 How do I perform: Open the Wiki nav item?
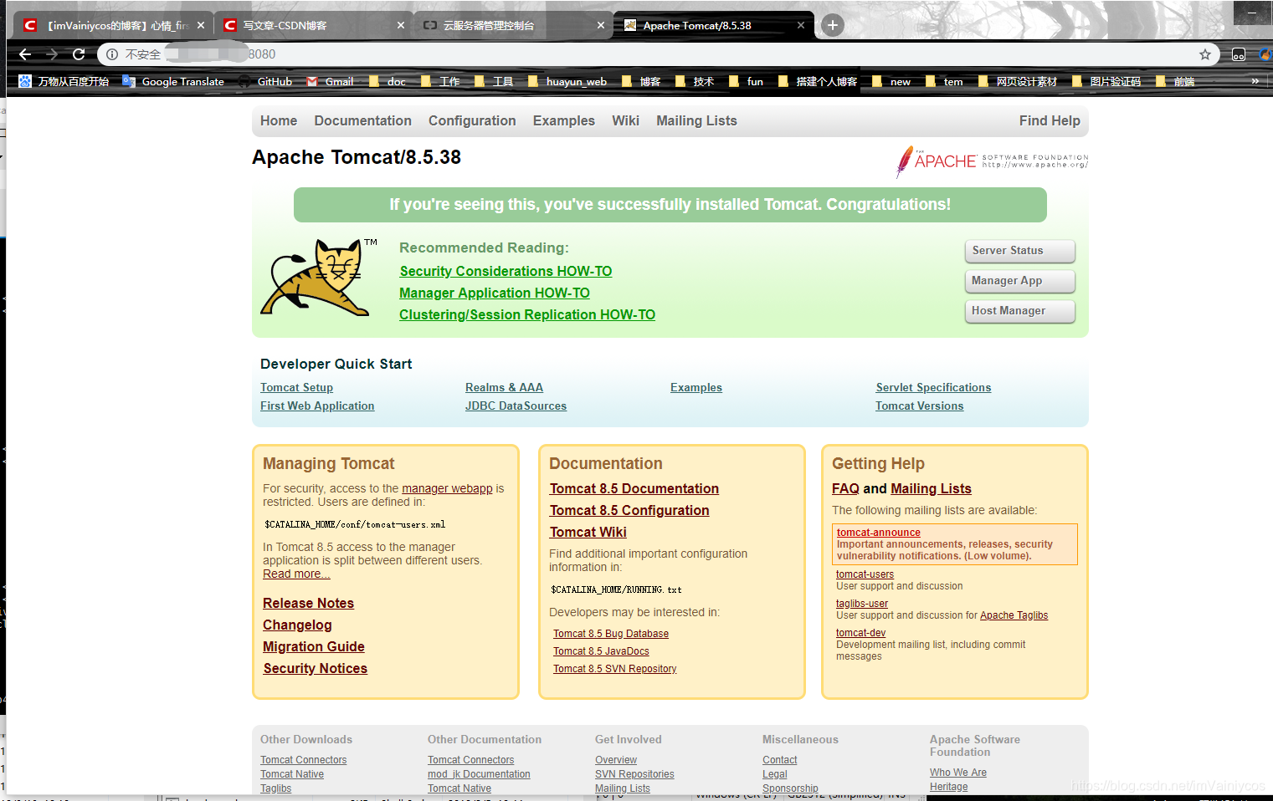[x=625, y=120]
